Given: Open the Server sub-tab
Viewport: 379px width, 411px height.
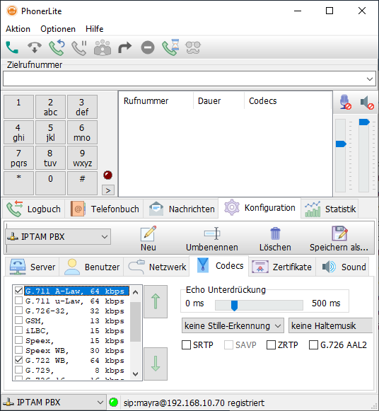Looking at the screenshot, I should (x=33, y=267).
